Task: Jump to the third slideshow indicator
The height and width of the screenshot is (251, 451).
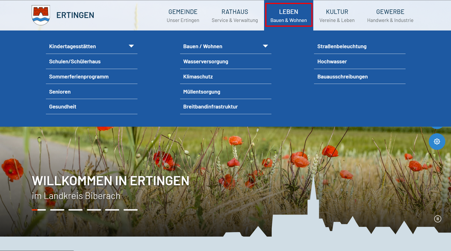Action: pyautogui.click(x=76, y=210)
